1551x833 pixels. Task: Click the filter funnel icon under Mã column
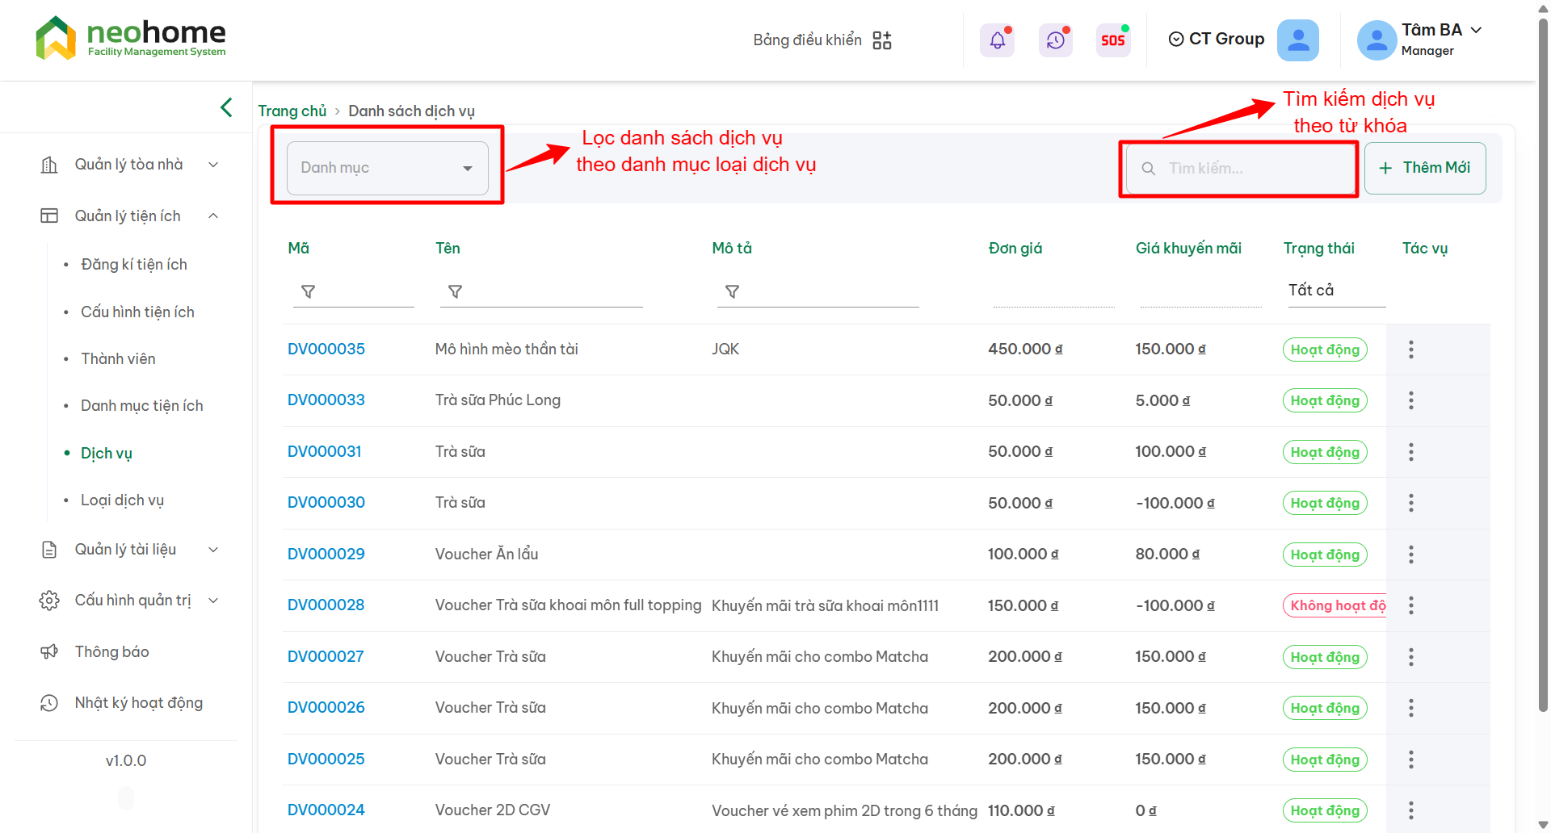click(x=308, y=291)
